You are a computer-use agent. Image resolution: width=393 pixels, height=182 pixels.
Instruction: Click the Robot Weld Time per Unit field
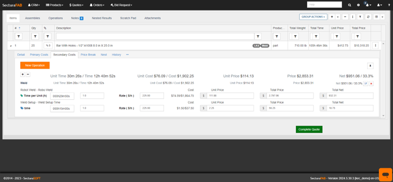(x=62, y=96)
